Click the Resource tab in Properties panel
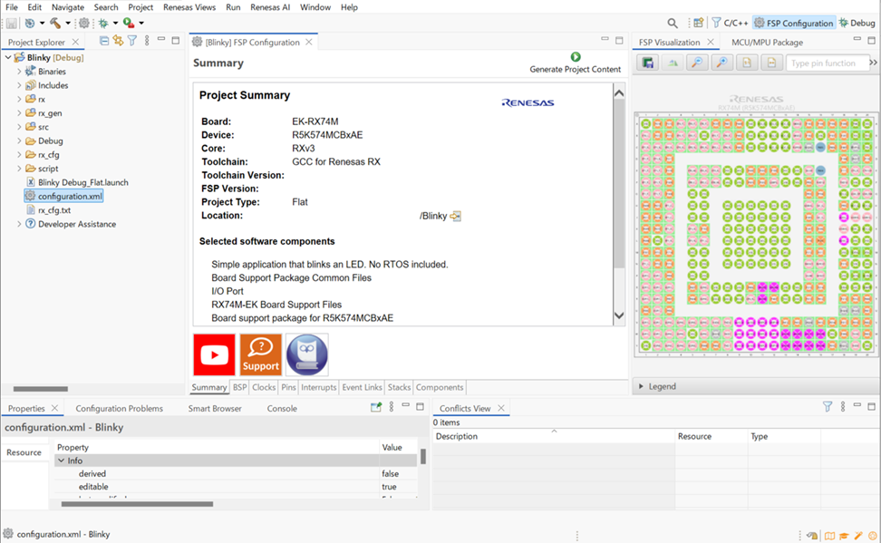881x543 pixels. [x=24, y=452]
